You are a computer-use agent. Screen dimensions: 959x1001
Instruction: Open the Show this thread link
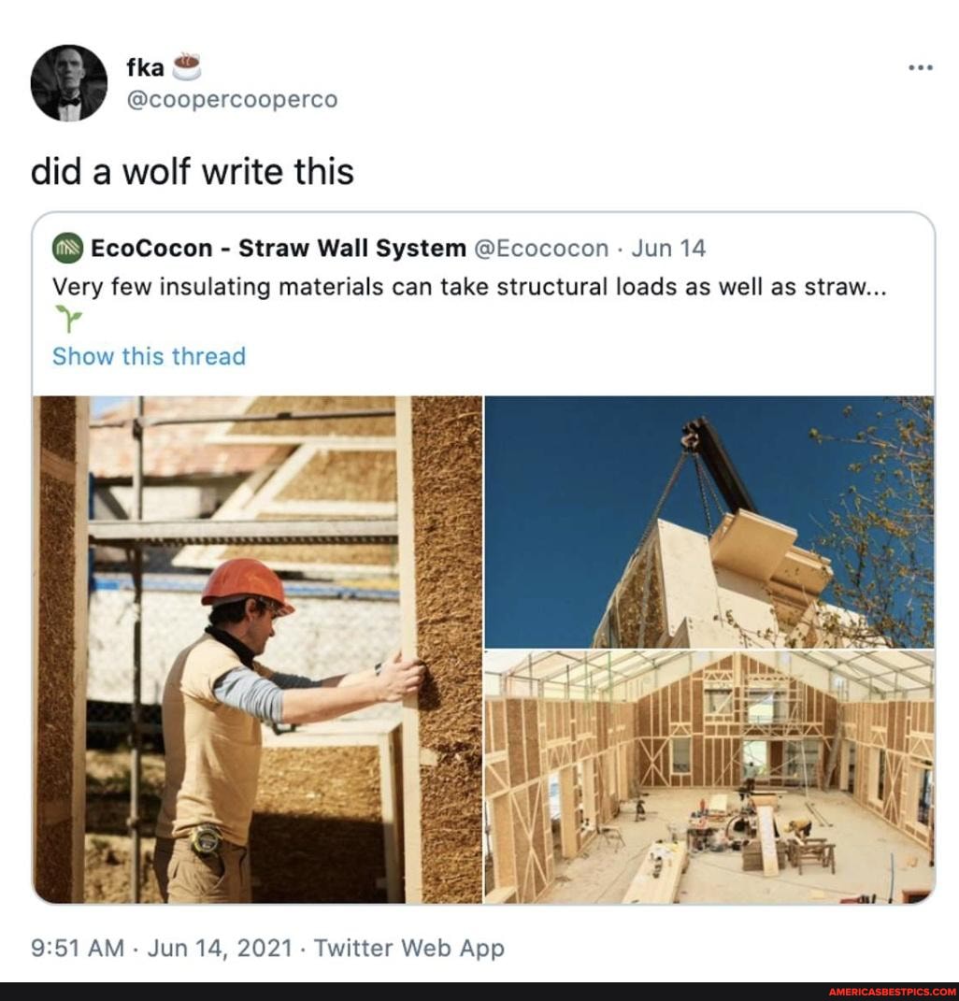(x=148, y=356)
